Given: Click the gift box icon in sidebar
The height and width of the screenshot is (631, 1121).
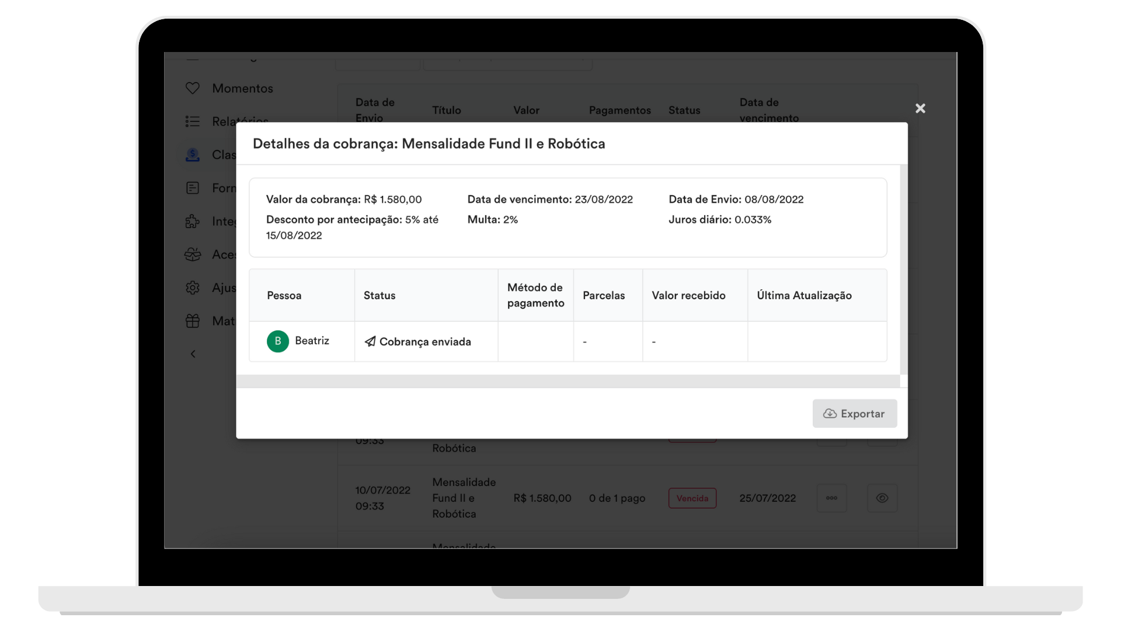Looking at the screenshot, I should 193,321.
